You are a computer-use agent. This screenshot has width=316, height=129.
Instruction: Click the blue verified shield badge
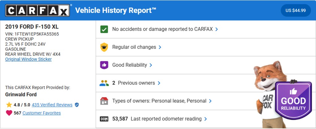[77, 105]
